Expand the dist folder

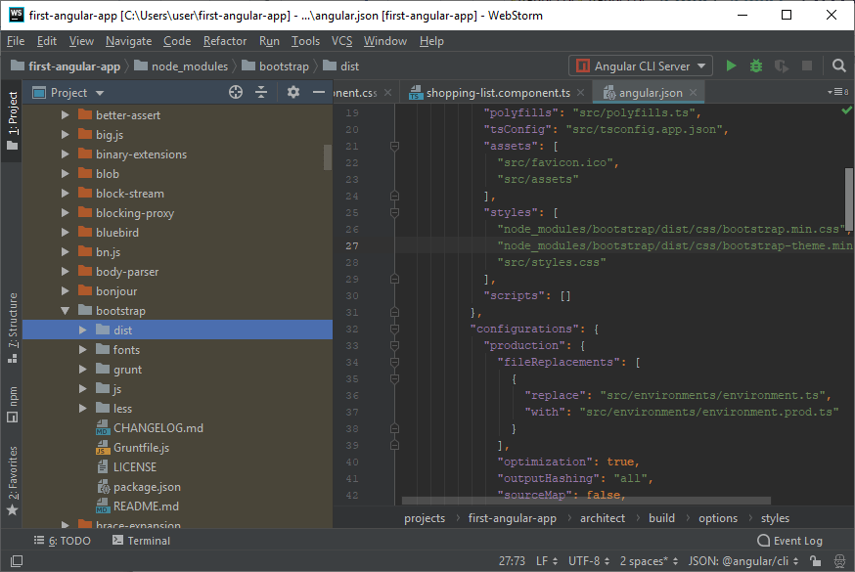[x=83, y=330]
